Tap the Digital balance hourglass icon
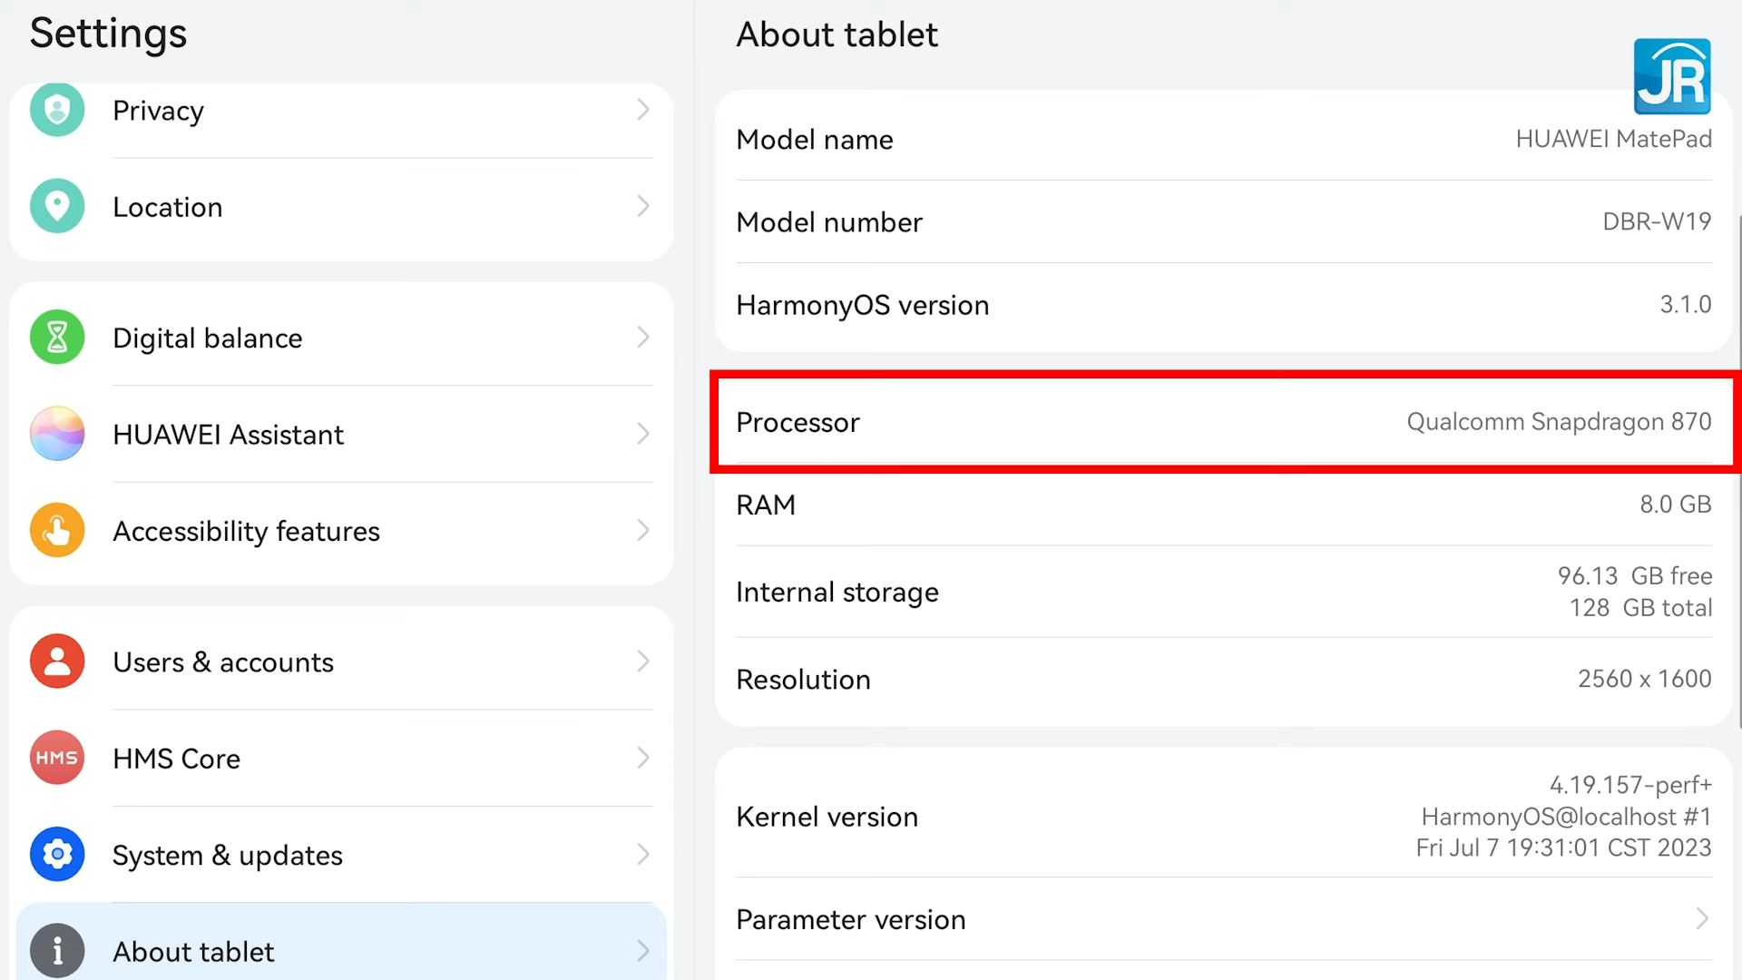This screenshot has width=1742, height=980. point(57,338)
